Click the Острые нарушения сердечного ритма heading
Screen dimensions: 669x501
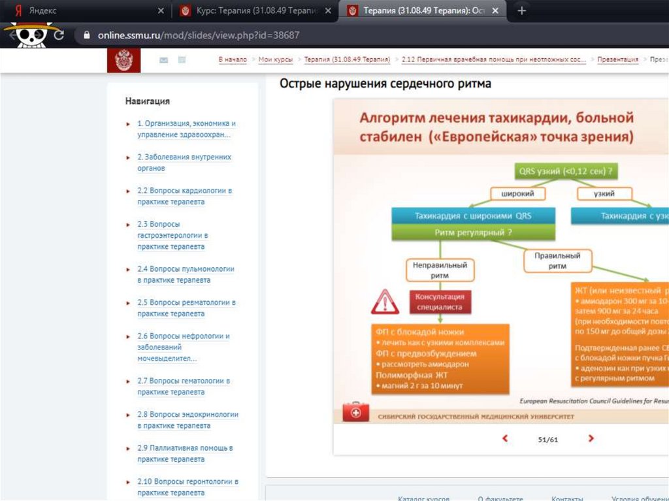[x=385, y=83]
